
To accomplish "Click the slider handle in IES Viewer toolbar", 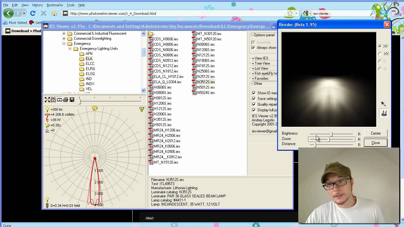I will pyautogui.click(x=80, y=101).
